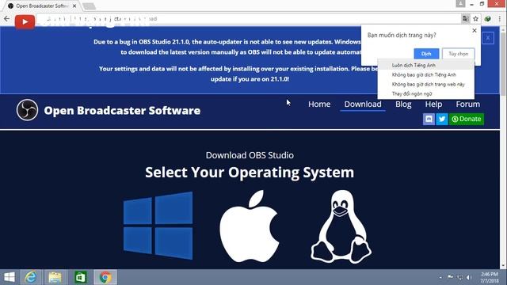
Task: Launch Internet Explorer from taskbar
Action: pyautogui.click(x=31, y=277)
